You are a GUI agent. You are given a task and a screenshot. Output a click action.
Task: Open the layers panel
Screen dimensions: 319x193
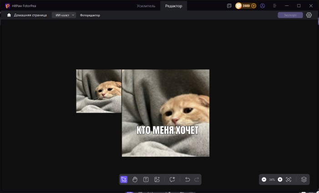(x=304, y=179)
